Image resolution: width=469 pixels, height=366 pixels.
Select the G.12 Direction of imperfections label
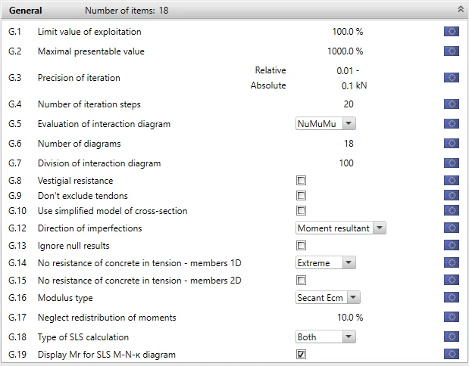pos(89,228)
